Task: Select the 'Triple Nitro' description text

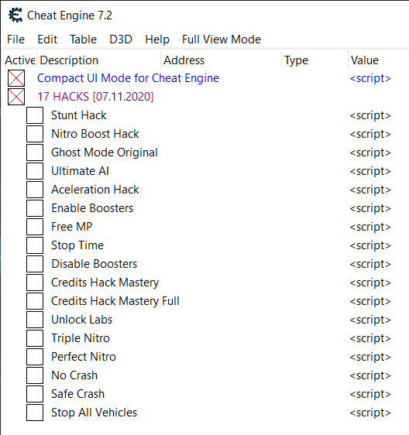Action: 81,338
